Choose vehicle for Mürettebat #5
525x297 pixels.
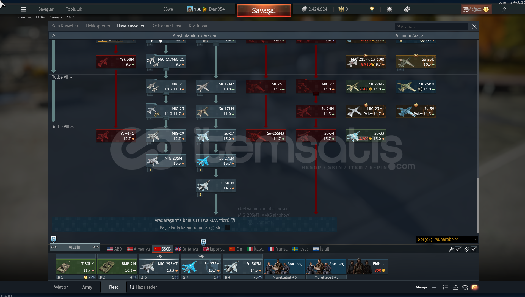point(326,267)
